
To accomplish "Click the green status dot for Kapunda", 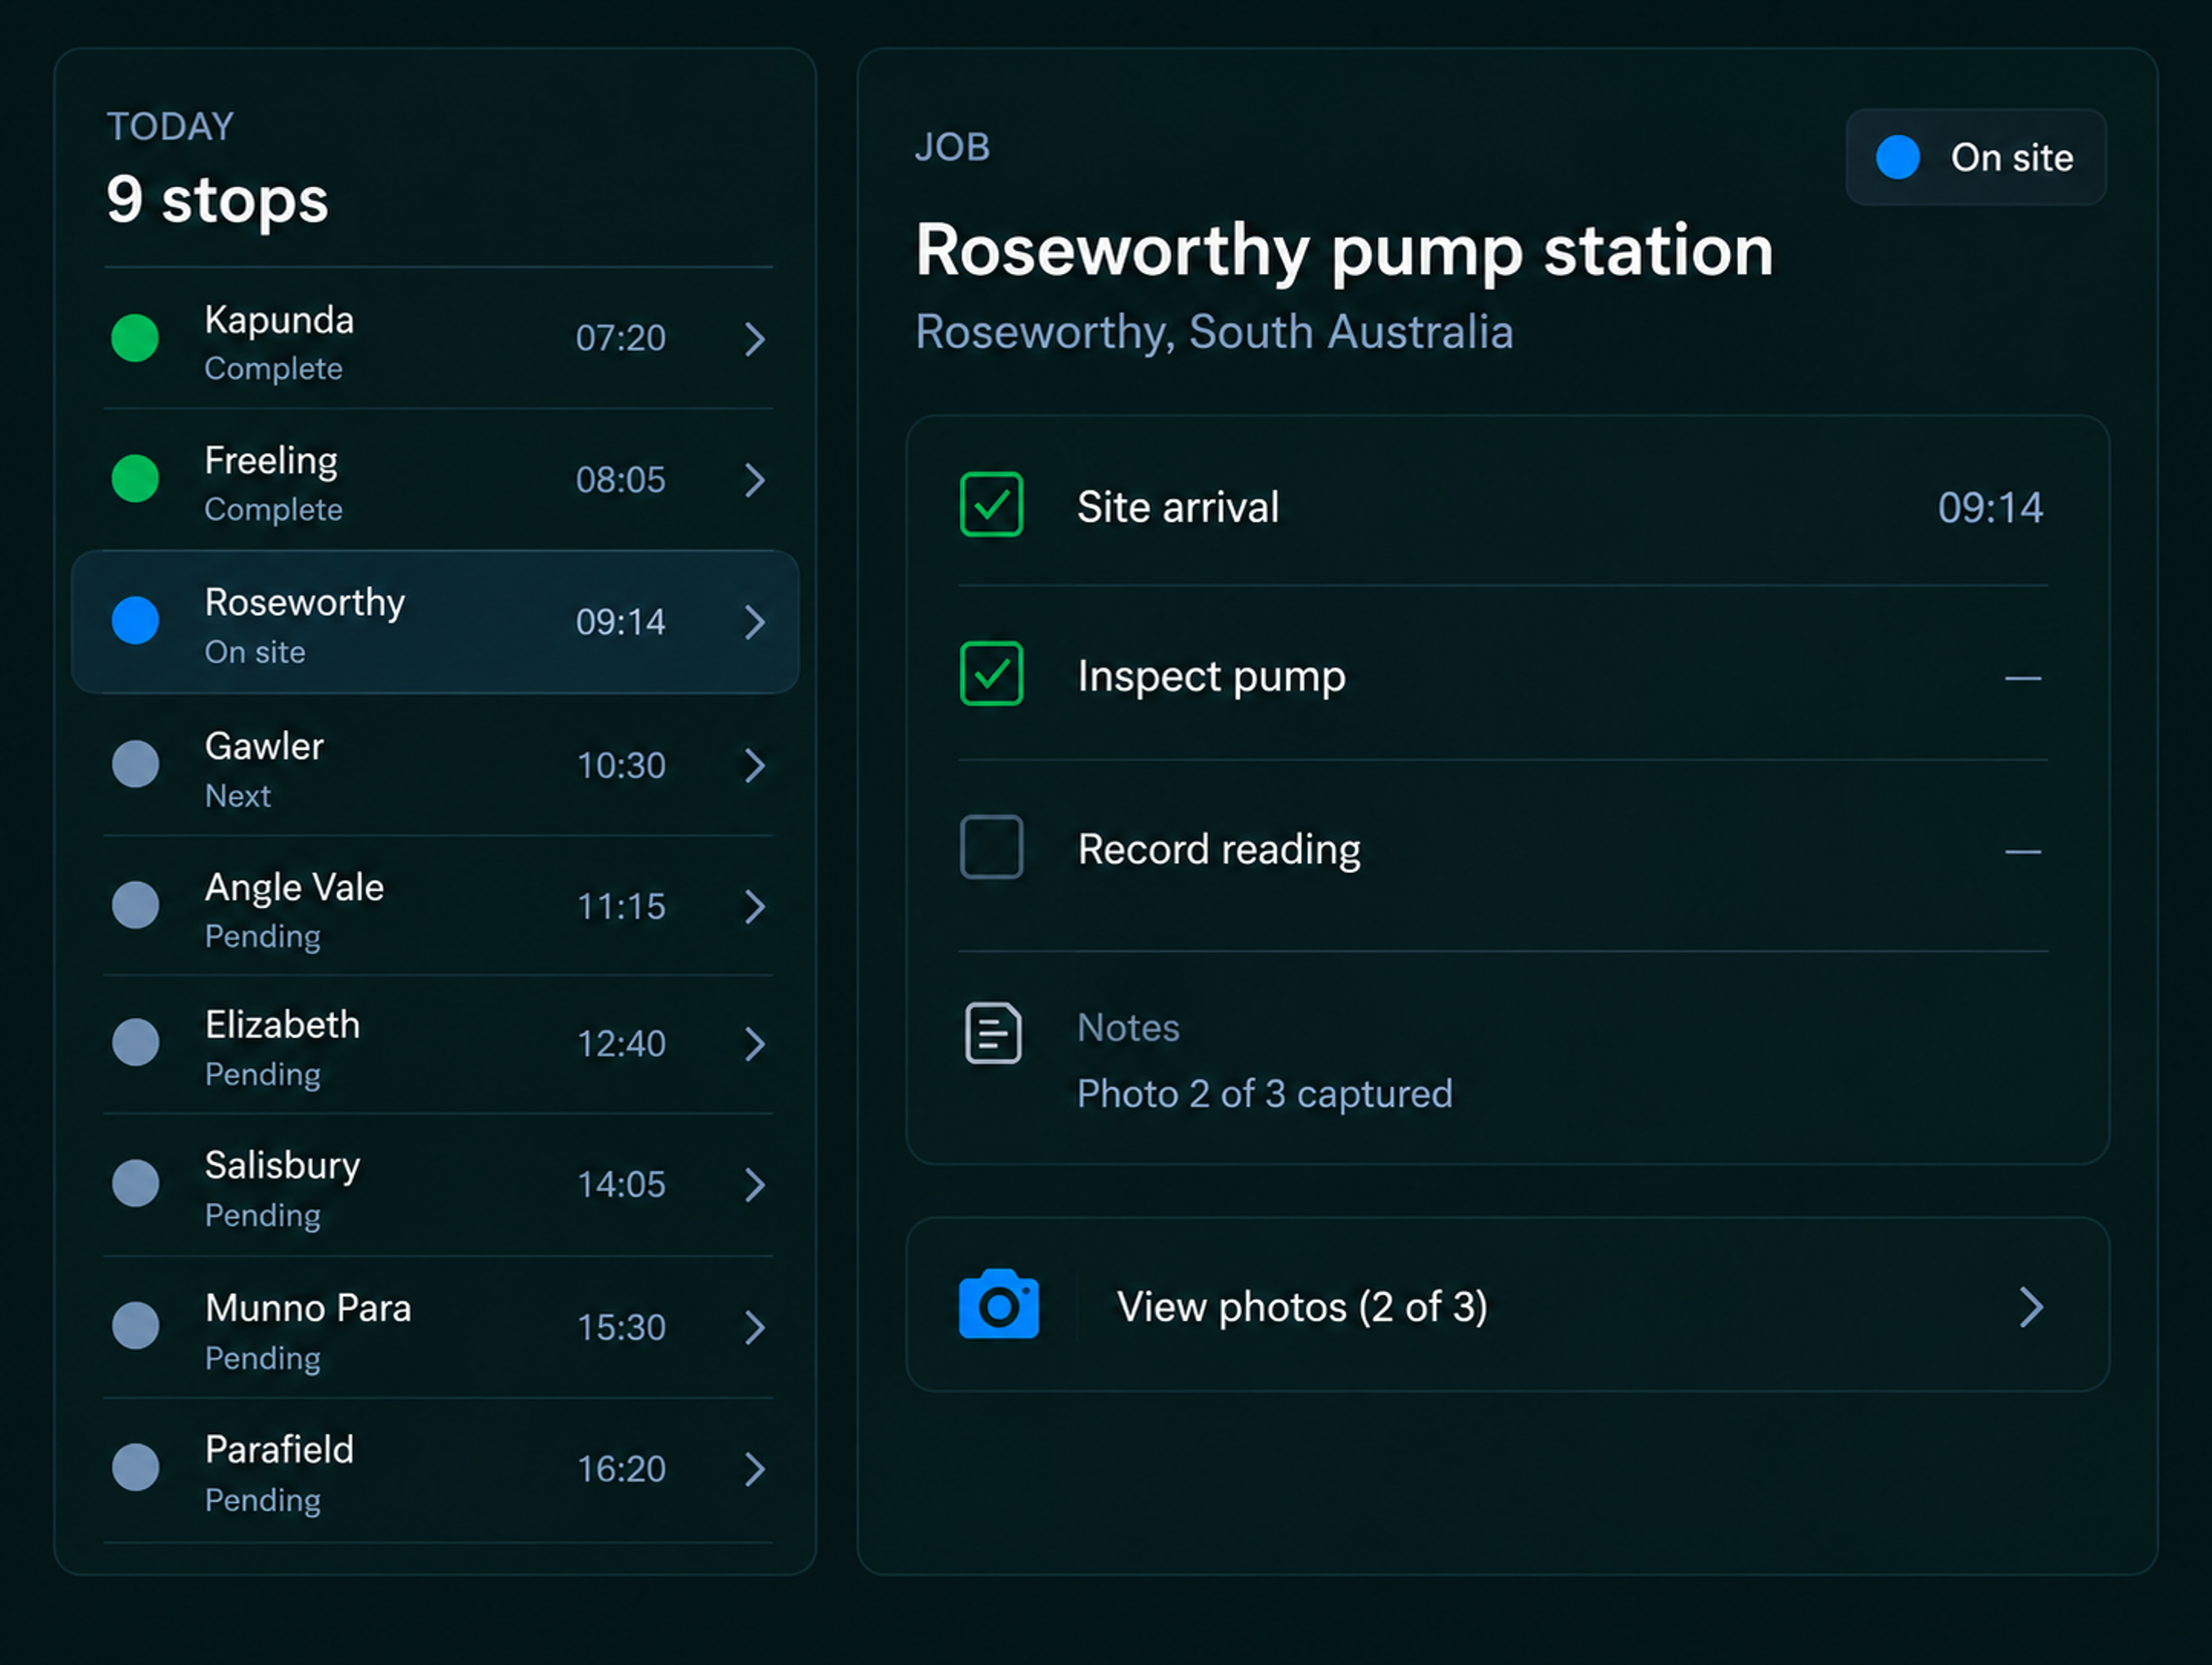I will [x=135, y=338].
